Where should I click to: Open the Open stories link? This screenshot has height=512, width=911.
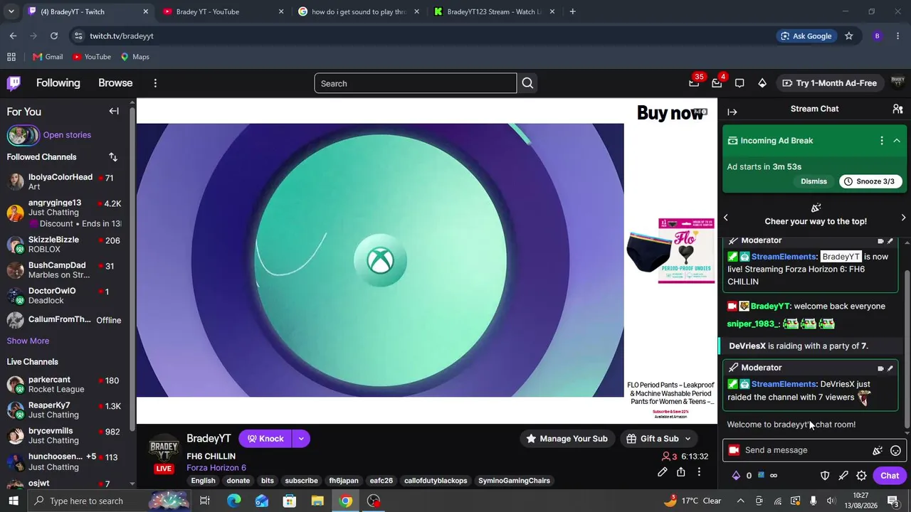point(67,135)
